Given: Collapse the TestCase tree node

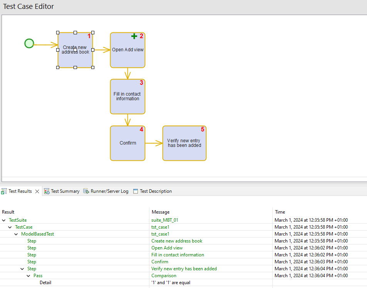Looking at the screenshot, I should (10, 227).
